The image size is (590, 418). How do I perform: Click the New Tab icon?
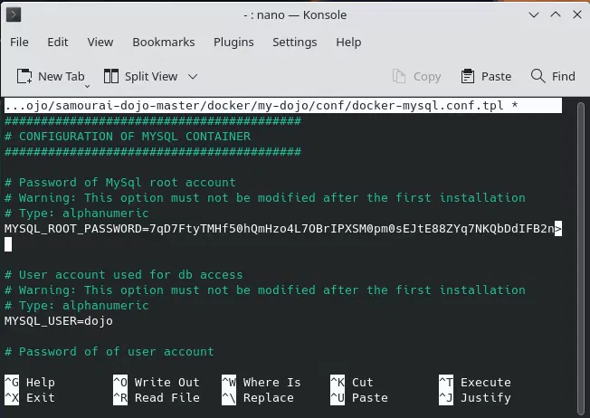tap(24, 76)
